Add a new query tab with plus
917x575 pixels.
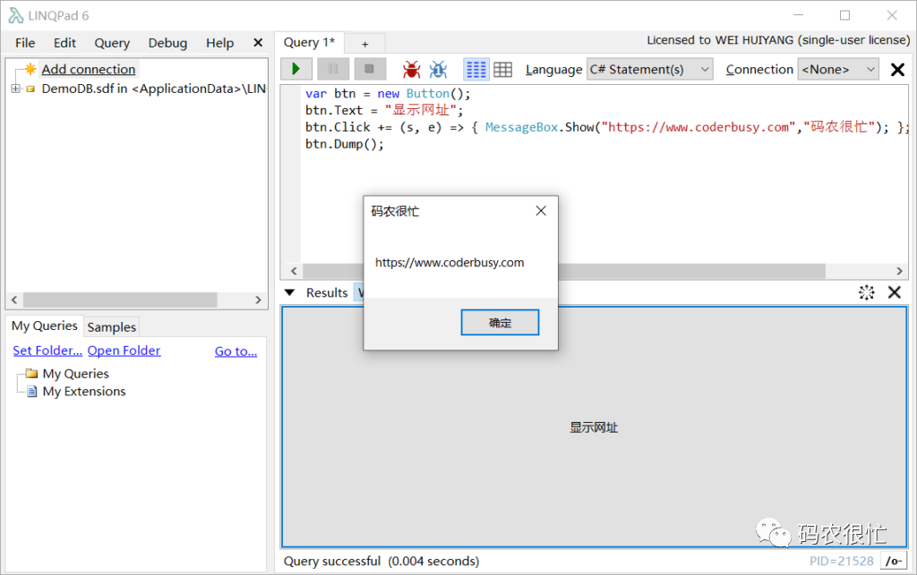tap(364, 44)
